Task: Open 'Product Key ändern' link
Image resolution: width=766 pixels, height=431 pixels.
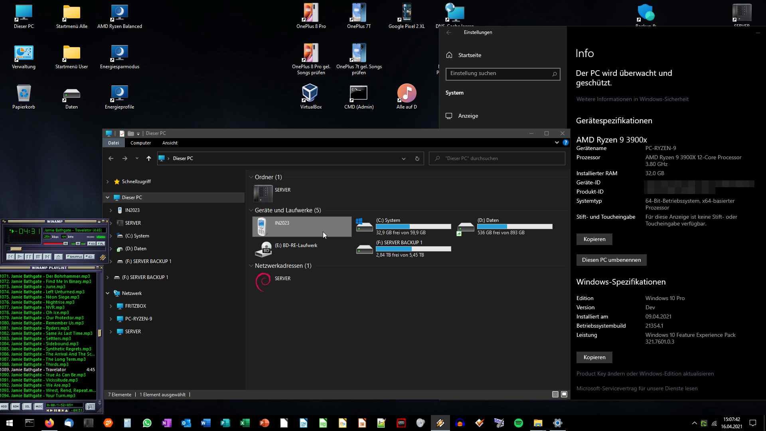Action: pyautogui.click(x=645, y=374)
